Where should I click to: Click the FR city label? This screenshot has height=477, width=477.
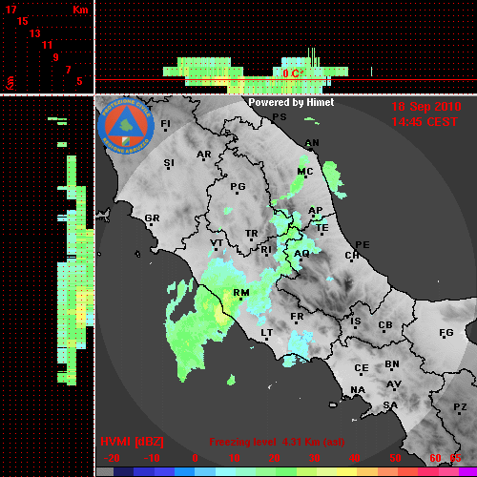pyautogui.click(x=297, y=317)
